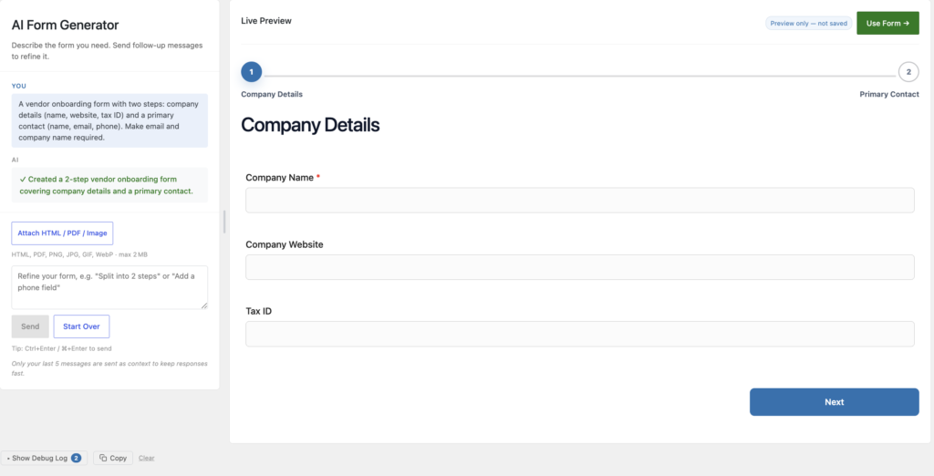The image size is (934, 476).
Task: Select the Company Details step label
Action: coord(272,94)
